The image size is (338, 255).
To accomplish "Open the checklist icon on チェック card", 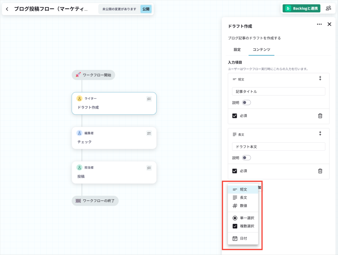I will [x=149, y=133].
